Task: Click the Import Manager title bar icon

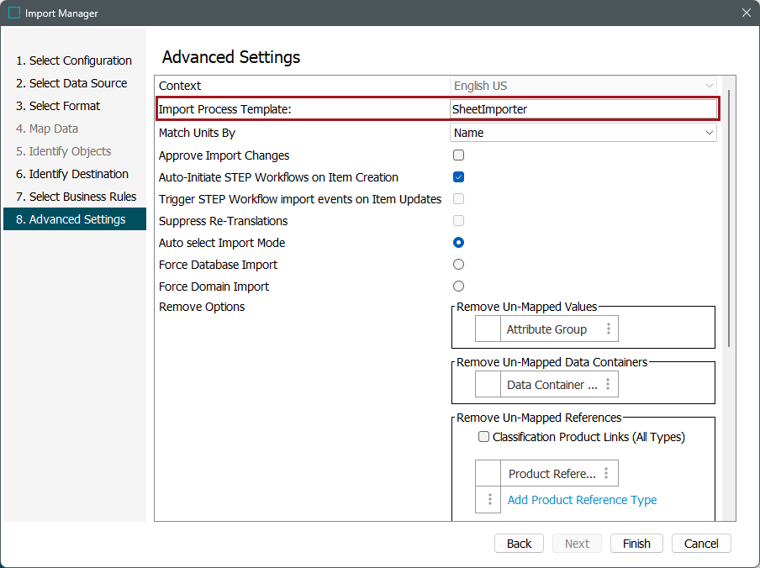Action: pos(14,13)
